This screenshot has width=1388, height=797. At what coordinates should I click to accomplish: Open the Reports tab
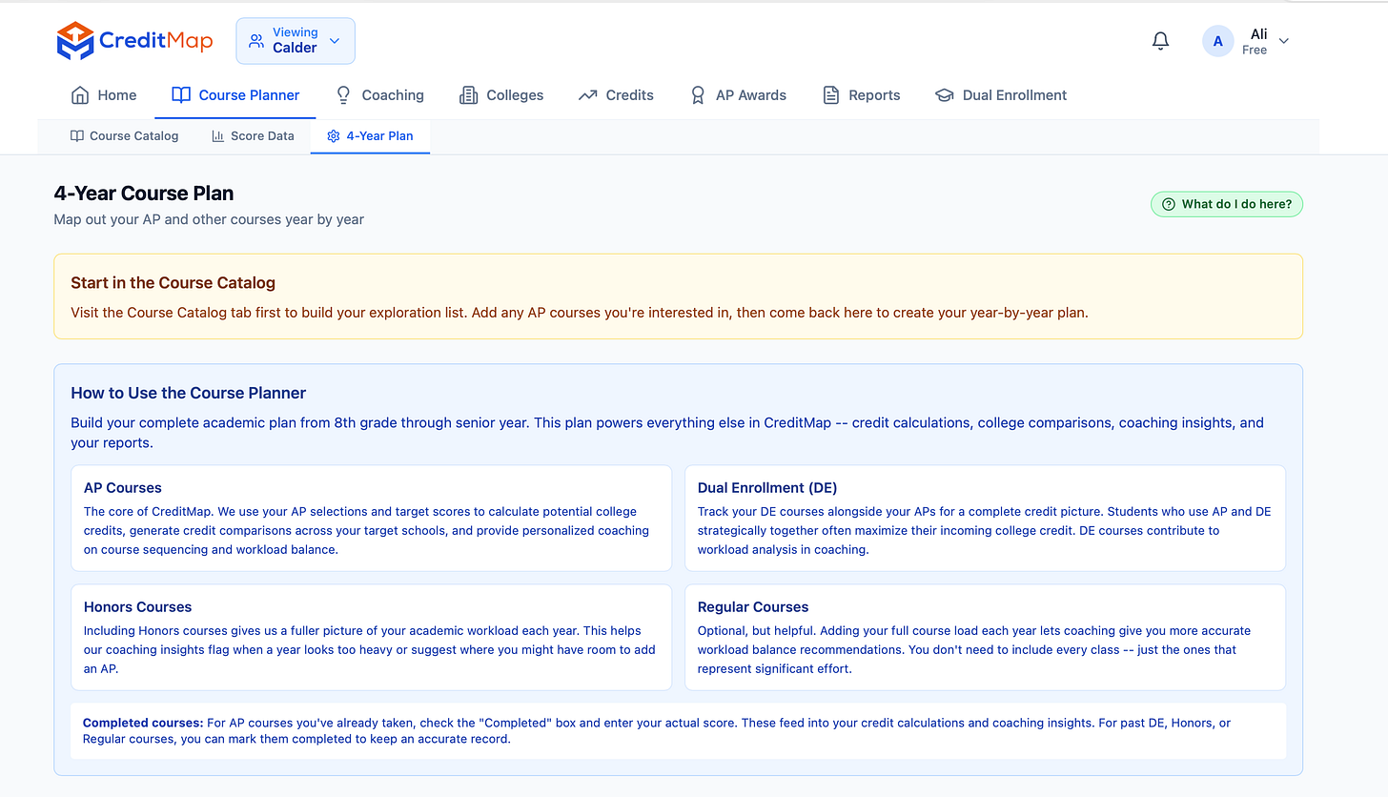(x=862, y=95)
